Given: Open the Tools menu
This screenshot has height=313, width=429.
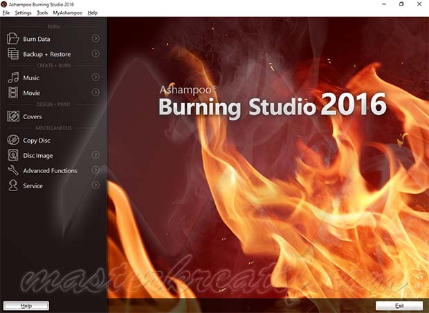Looking at the screenshot, I should tap(42, 13).
